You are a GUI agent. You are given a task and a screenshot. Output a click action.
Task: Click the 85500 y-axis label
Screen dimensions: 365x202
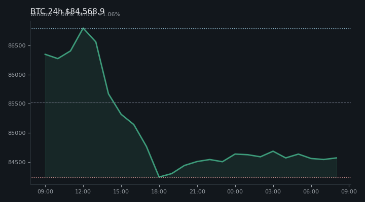pos(17,104)
